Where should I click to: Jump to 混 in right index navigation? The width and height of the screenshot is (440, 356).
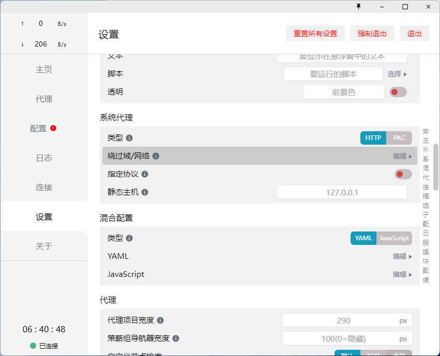point(426,168)
